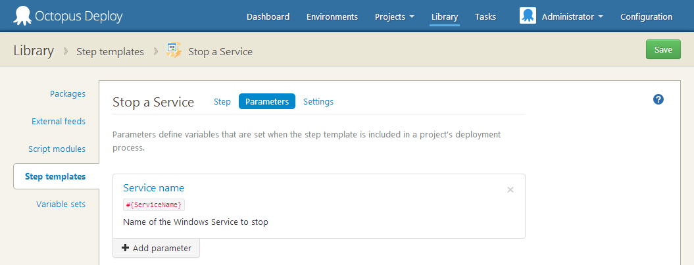Click the Octopus Deploy logo icon
The image size is (694, 265).
[x=22, y=16]
